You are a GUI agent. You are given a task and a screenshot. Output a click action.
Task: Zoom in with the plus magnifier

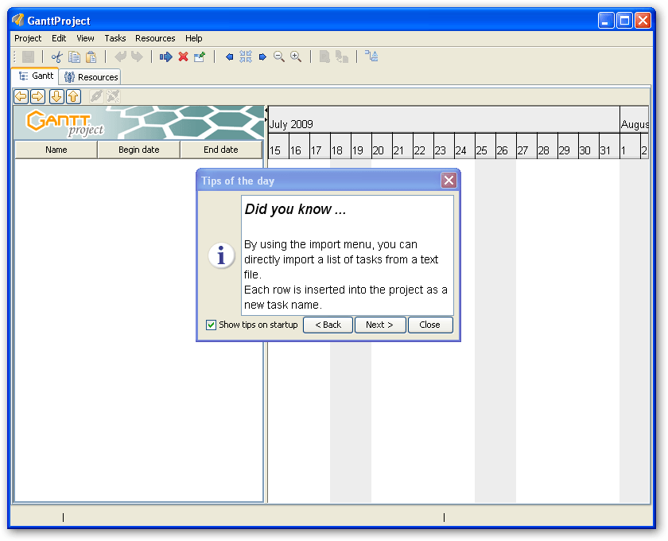point(296,56)
